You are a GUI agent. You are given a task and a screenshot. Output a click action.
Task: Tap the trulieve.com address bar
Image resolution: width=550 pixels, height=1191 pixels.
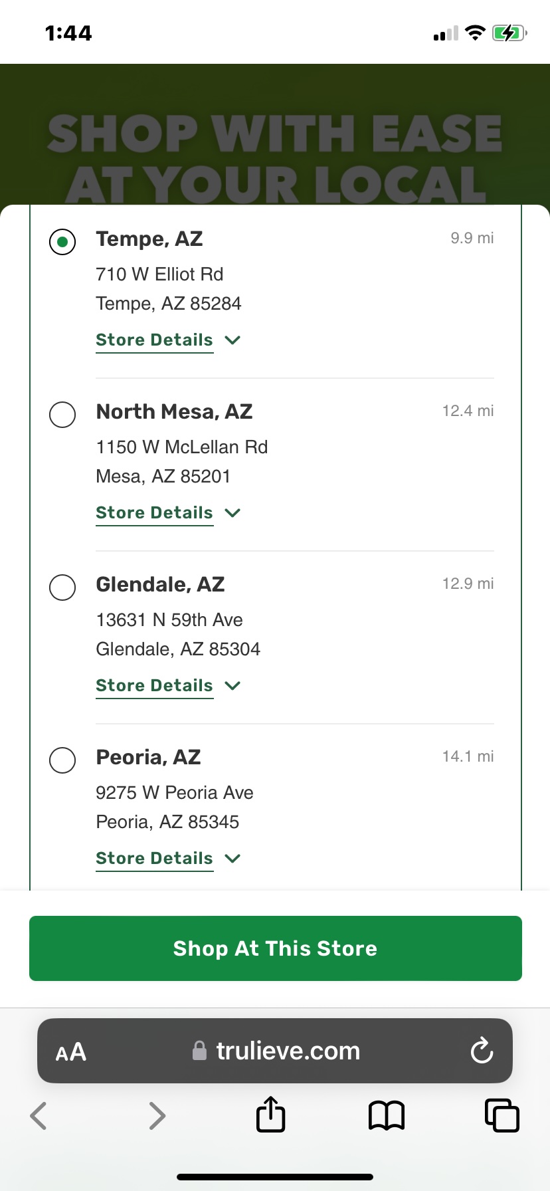coord(275,1051)
